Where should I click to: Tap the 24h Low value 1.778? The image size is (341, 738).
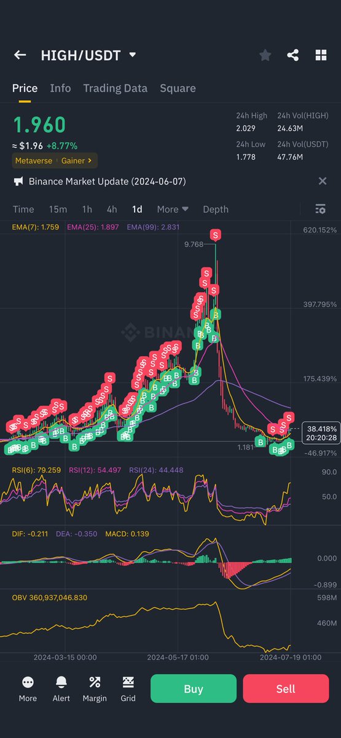coord(246,157)
